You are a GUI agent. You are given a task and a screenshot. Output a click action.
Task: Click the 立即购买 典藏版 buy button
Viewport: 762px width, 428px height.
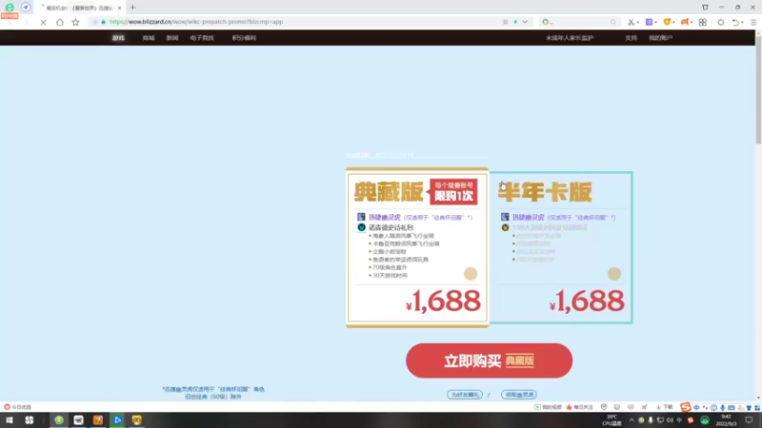[x=489, y=360]
